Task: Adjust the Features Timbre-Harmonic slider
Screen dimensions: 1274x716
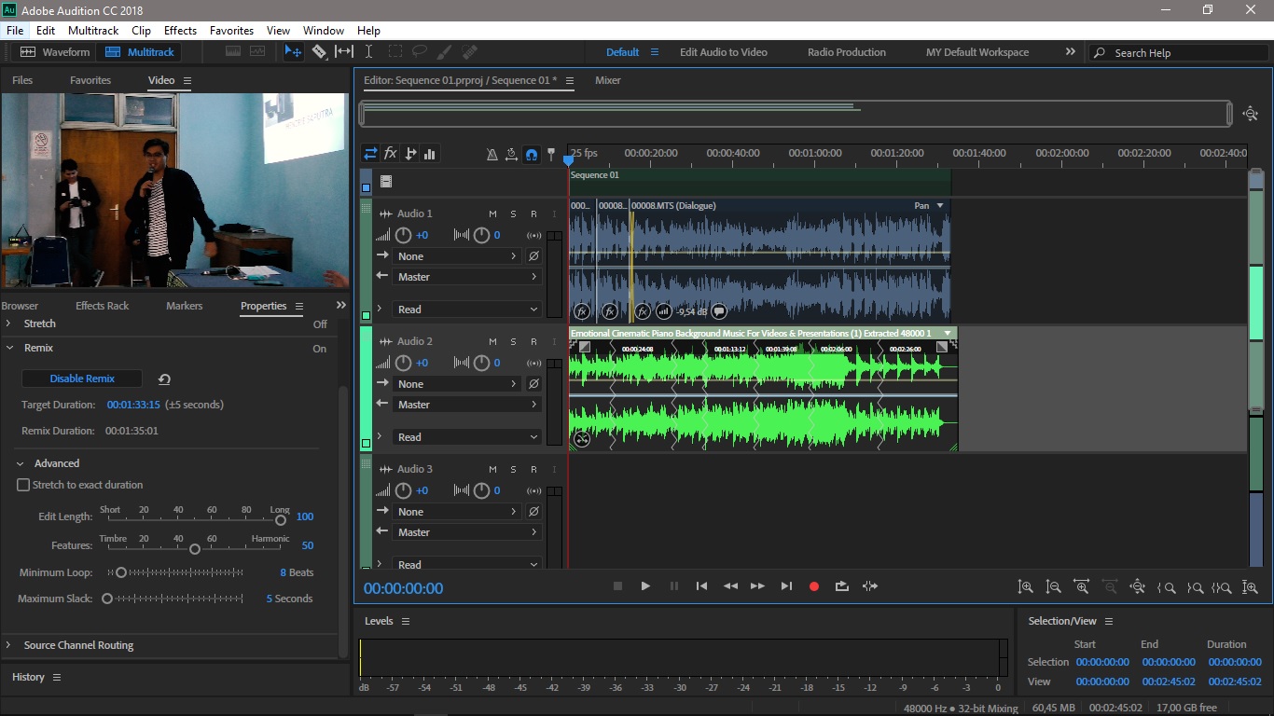Action: 194,549
